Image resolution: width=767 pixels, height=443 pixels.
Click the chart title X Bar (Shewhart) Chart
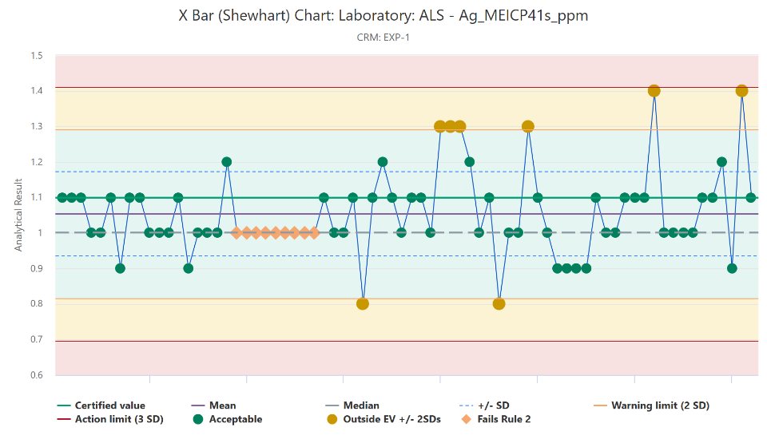[383, 15]
